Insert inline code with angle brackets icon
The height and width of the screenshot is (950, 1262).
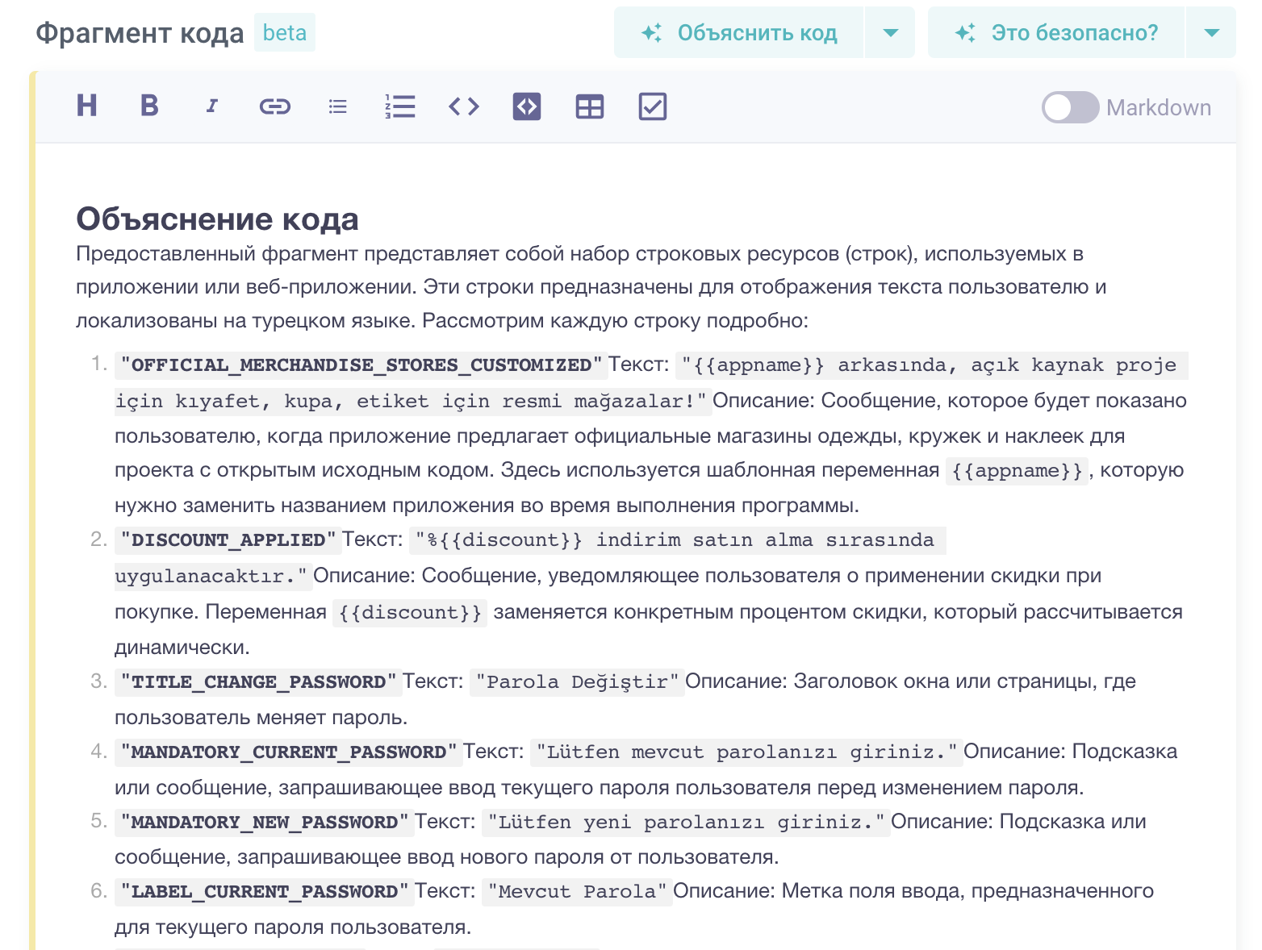pos(464,106)
